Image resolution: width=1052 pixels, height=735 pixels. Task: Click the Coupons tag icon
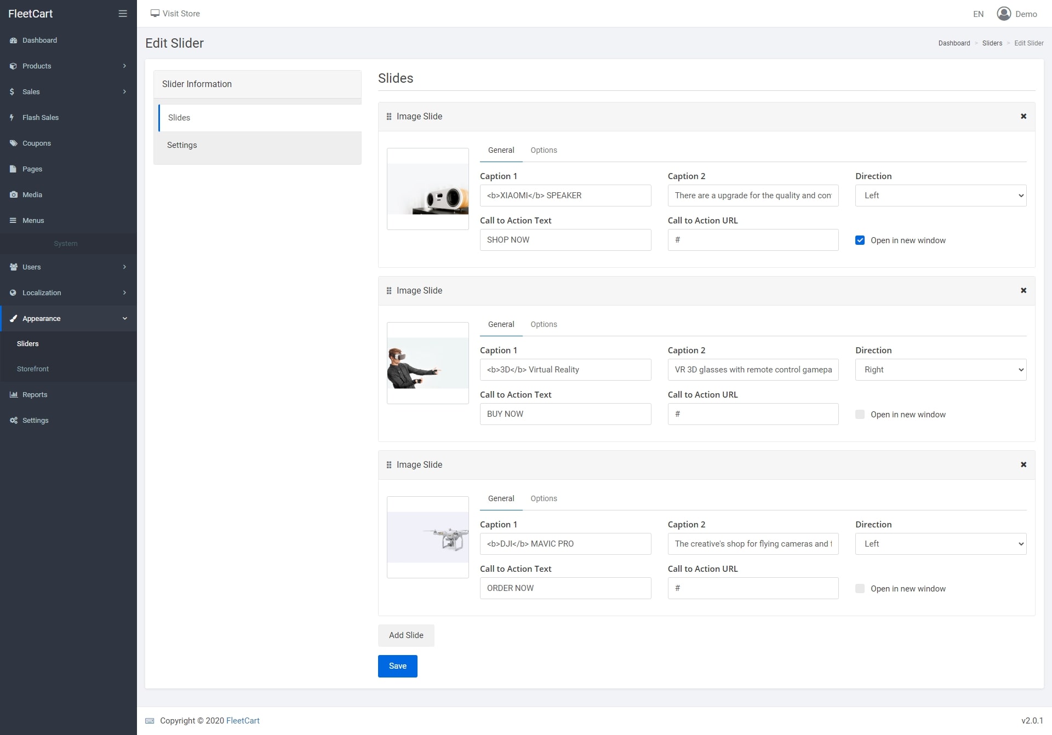pos(13,143)
